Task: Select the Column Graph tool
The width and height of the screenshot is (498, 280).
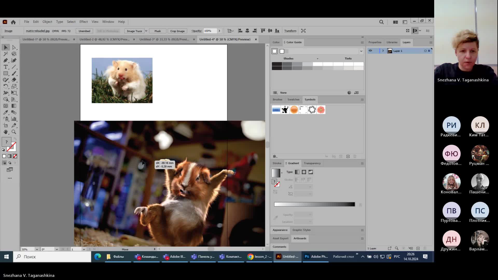Action: click(14, 119)
